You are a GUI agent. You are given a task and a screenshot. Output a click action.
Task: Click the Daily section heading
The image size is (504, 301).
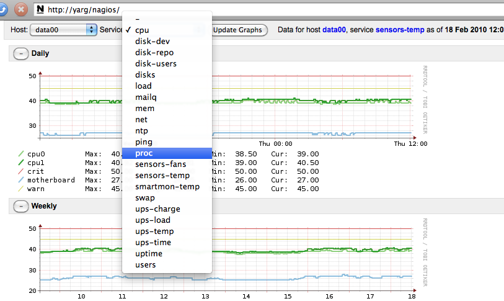coord(40,53)
